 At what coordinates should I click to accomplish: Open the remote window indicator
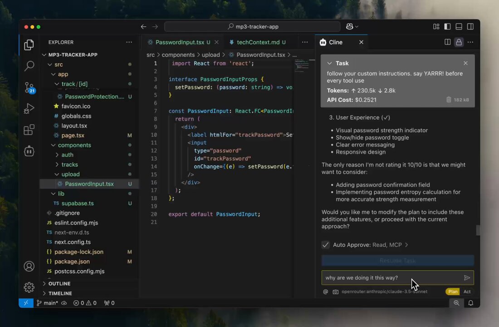[x=26, y=303]
